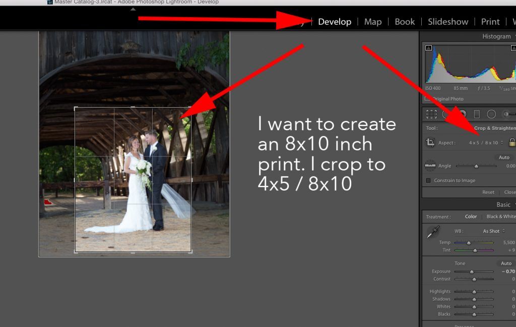Viewport: 516px width, 327px height.
Task: Select the Radial Filter tool
Action: pyautogui.click(x=491, y=114)
